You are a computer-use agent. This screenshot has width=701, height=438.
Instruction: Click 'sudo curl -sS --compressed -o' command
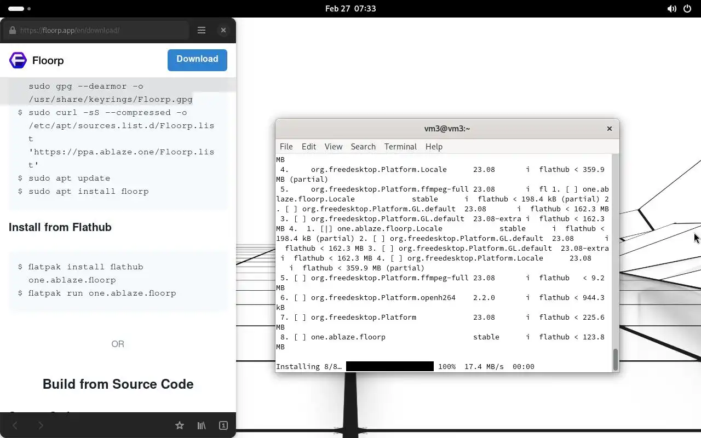pos(108,112)
